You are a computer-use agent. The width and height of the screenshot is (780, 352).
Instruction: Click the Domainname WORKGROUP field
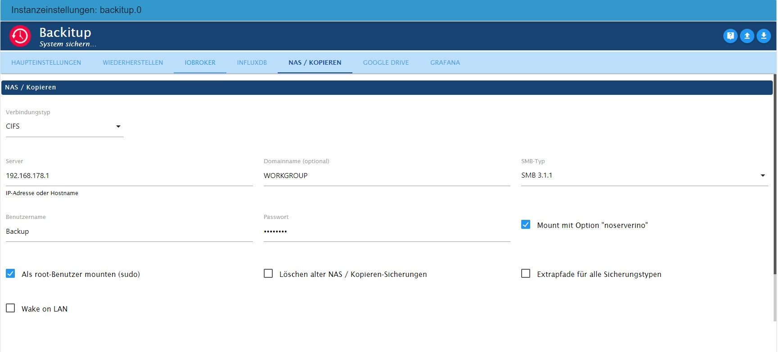click(x=387, y=176)
